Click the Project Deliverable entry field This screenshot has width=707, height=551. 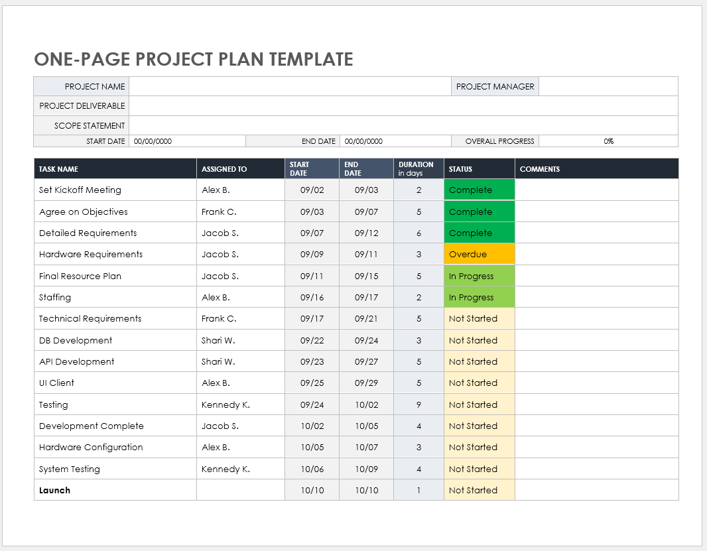click(x=403, y=106)
